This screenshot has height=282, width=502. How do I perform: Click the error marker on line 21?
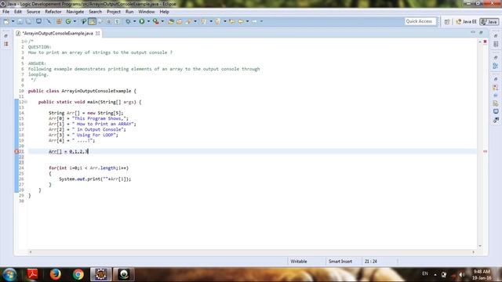pyautogui.click(x=16, y=151)
